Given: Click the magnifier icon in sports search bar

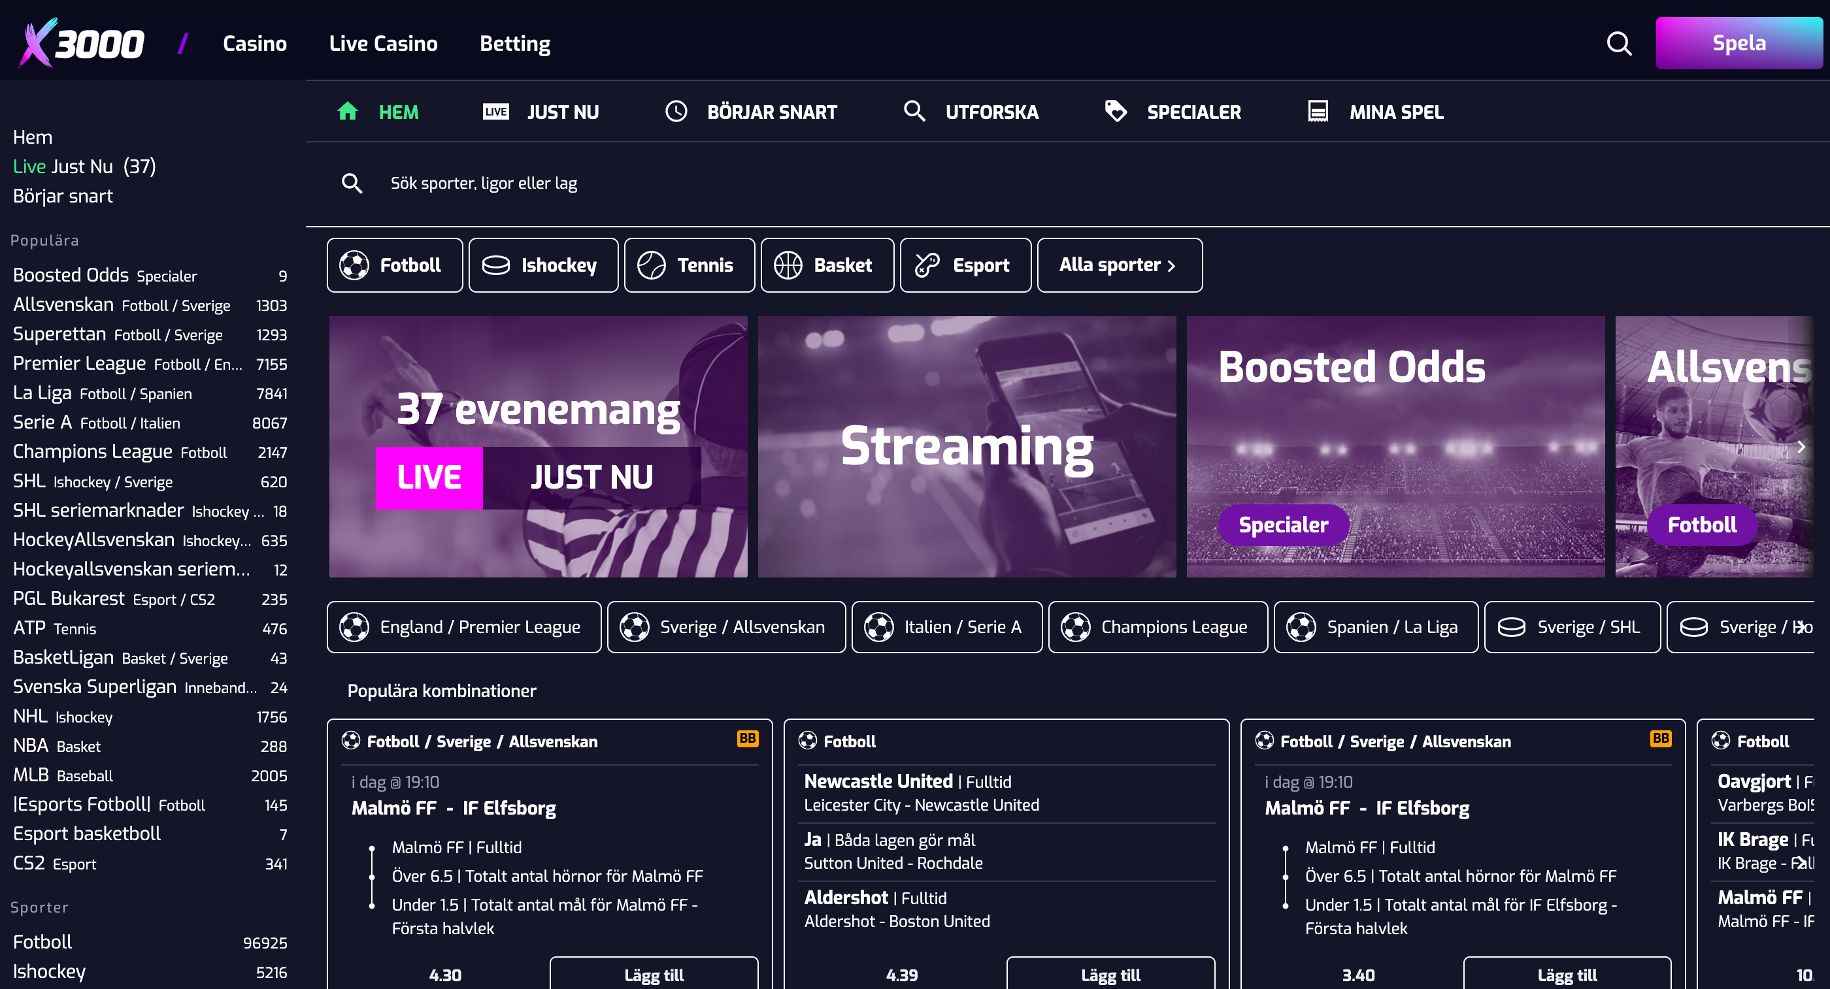Looking at the screenshot, I should pos(352,183).
